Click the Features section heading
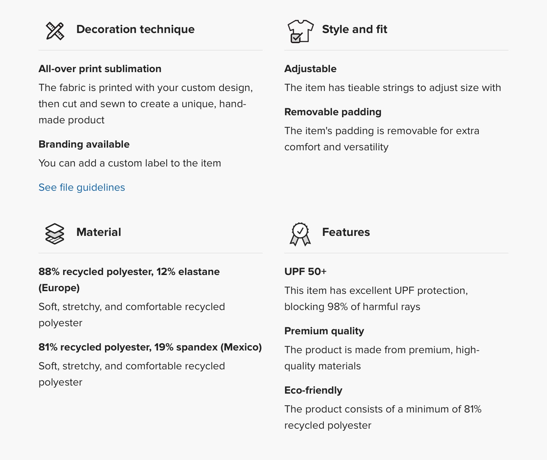547x460 pixels. (346, 232)
